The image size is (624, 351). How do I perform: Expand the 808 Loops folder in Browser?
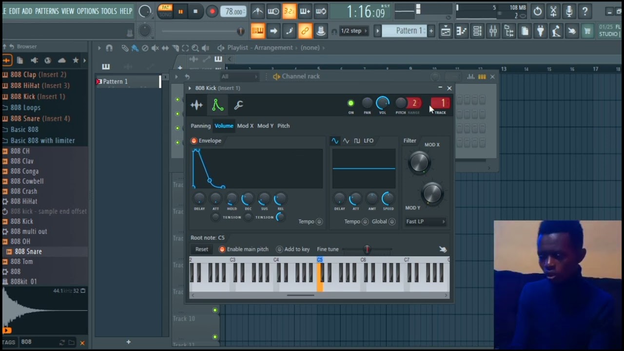[25, 107]
